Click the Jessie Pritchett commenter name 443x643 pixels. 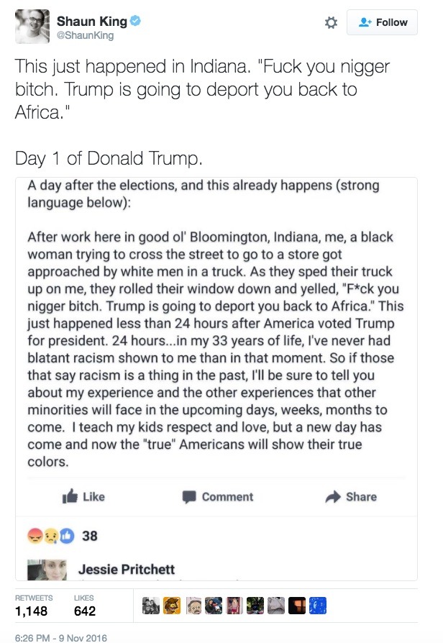127,569
